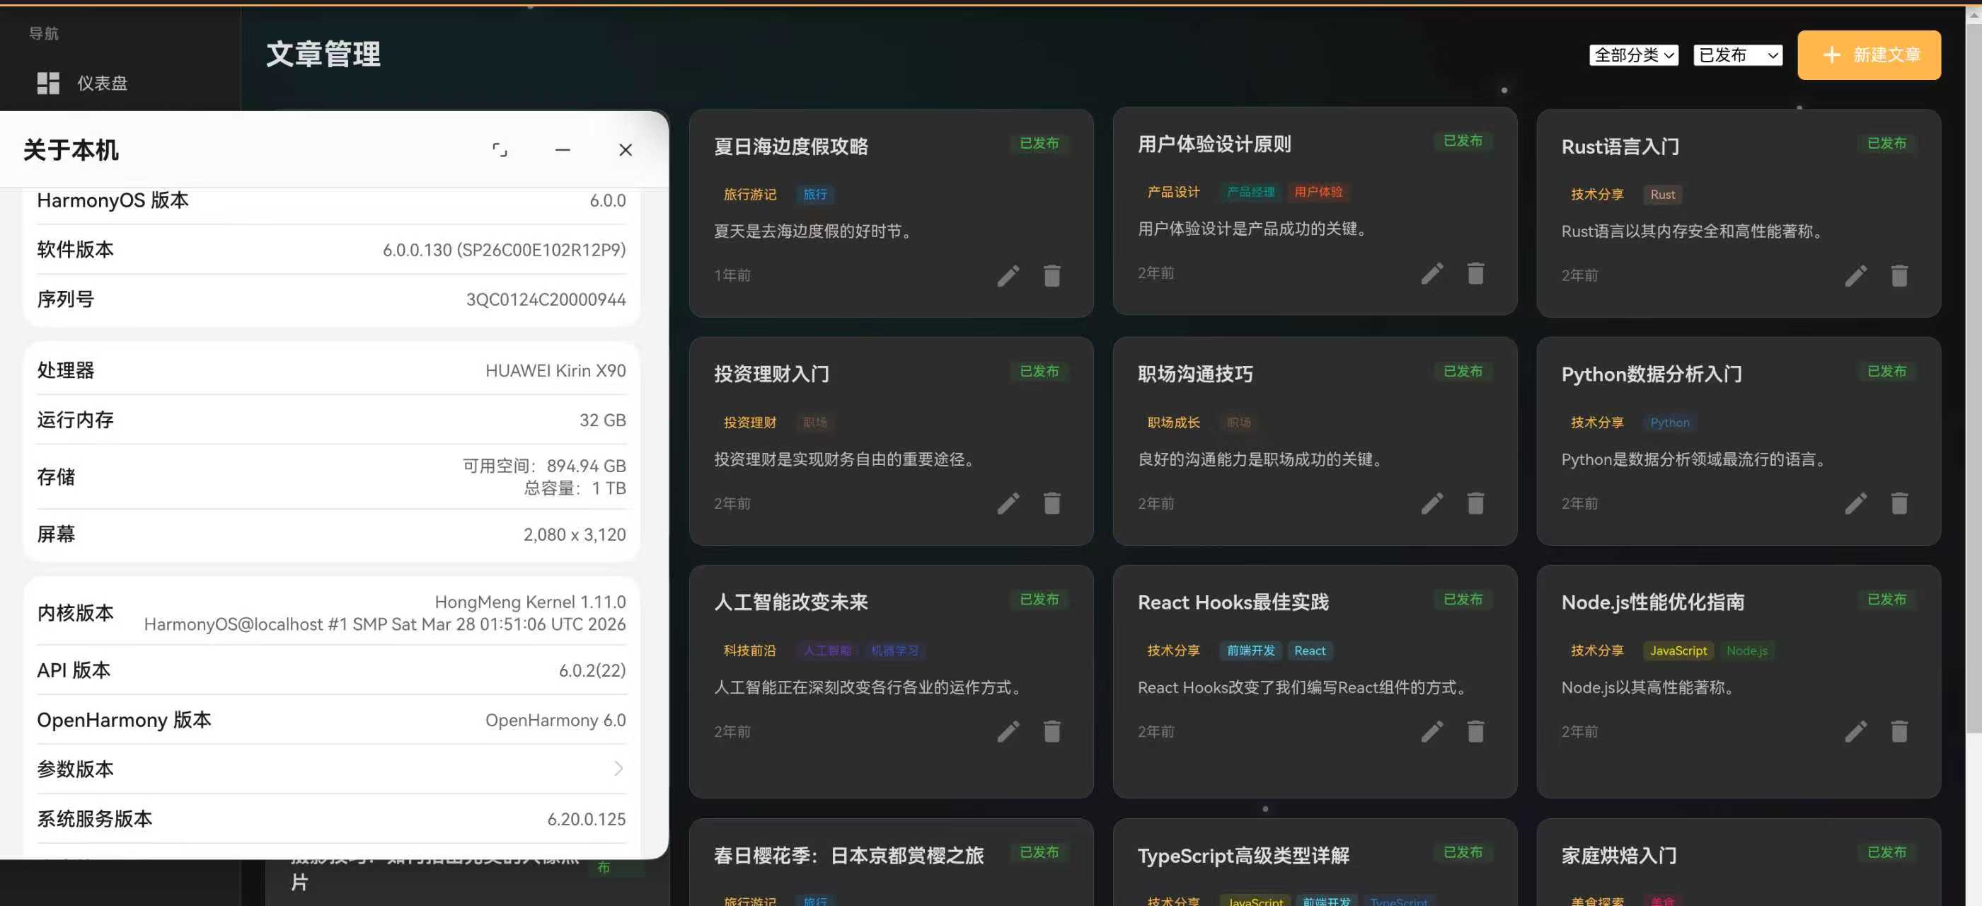This screenshot has width=1982, height=906.
Task: Edit the Rust语言入门 article
Action: (x=1856, y=275)
